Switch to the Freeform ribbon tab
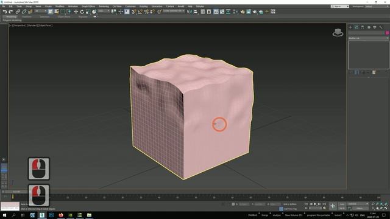Viewport: 390px width, 219px height. pyautogui.click(x=27, y=17)
